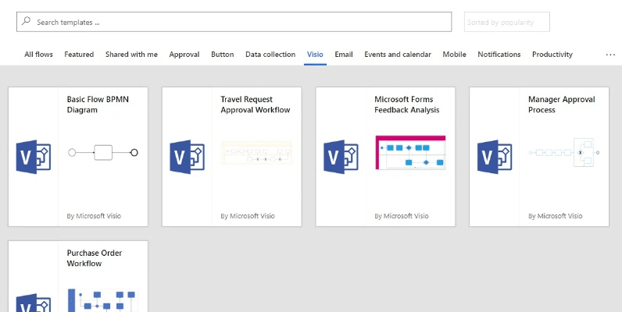This screenshot has width=622, height=312.
Task: Click Visio icon on Manager Approval card
Action: (x=495, y=157)
